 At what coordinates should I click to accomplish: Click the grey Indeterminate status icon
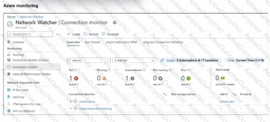[132, 78]
